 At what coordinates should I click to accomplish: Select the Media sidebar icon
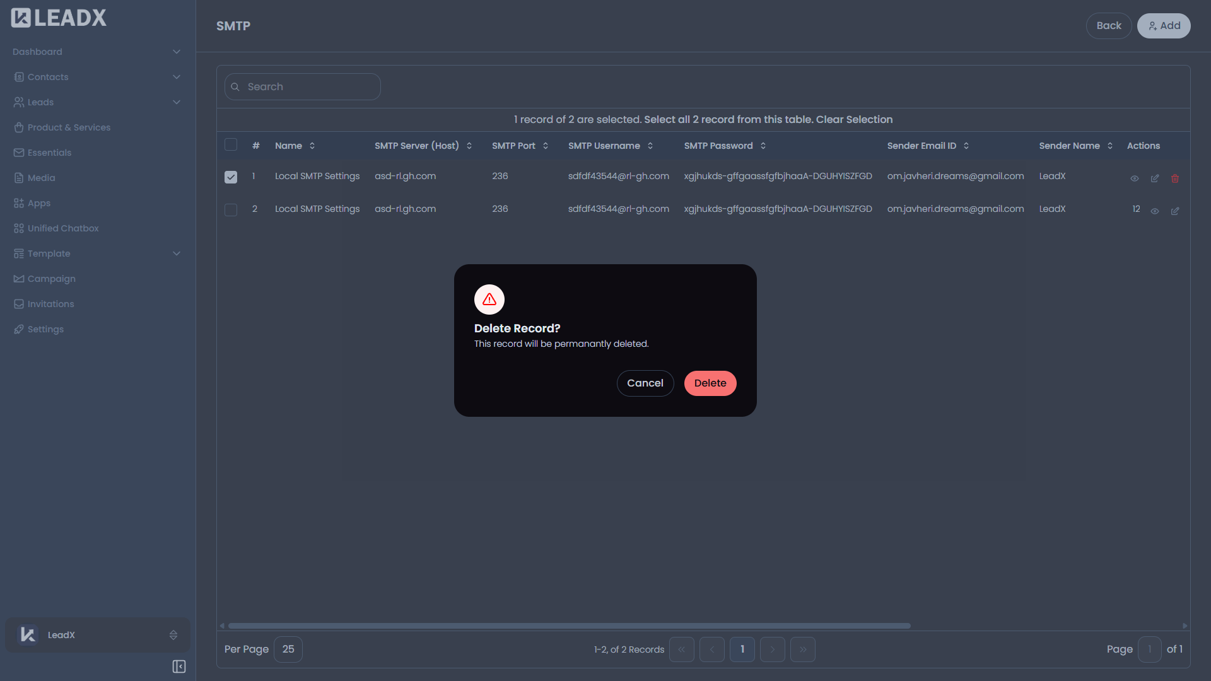[19, 178]
